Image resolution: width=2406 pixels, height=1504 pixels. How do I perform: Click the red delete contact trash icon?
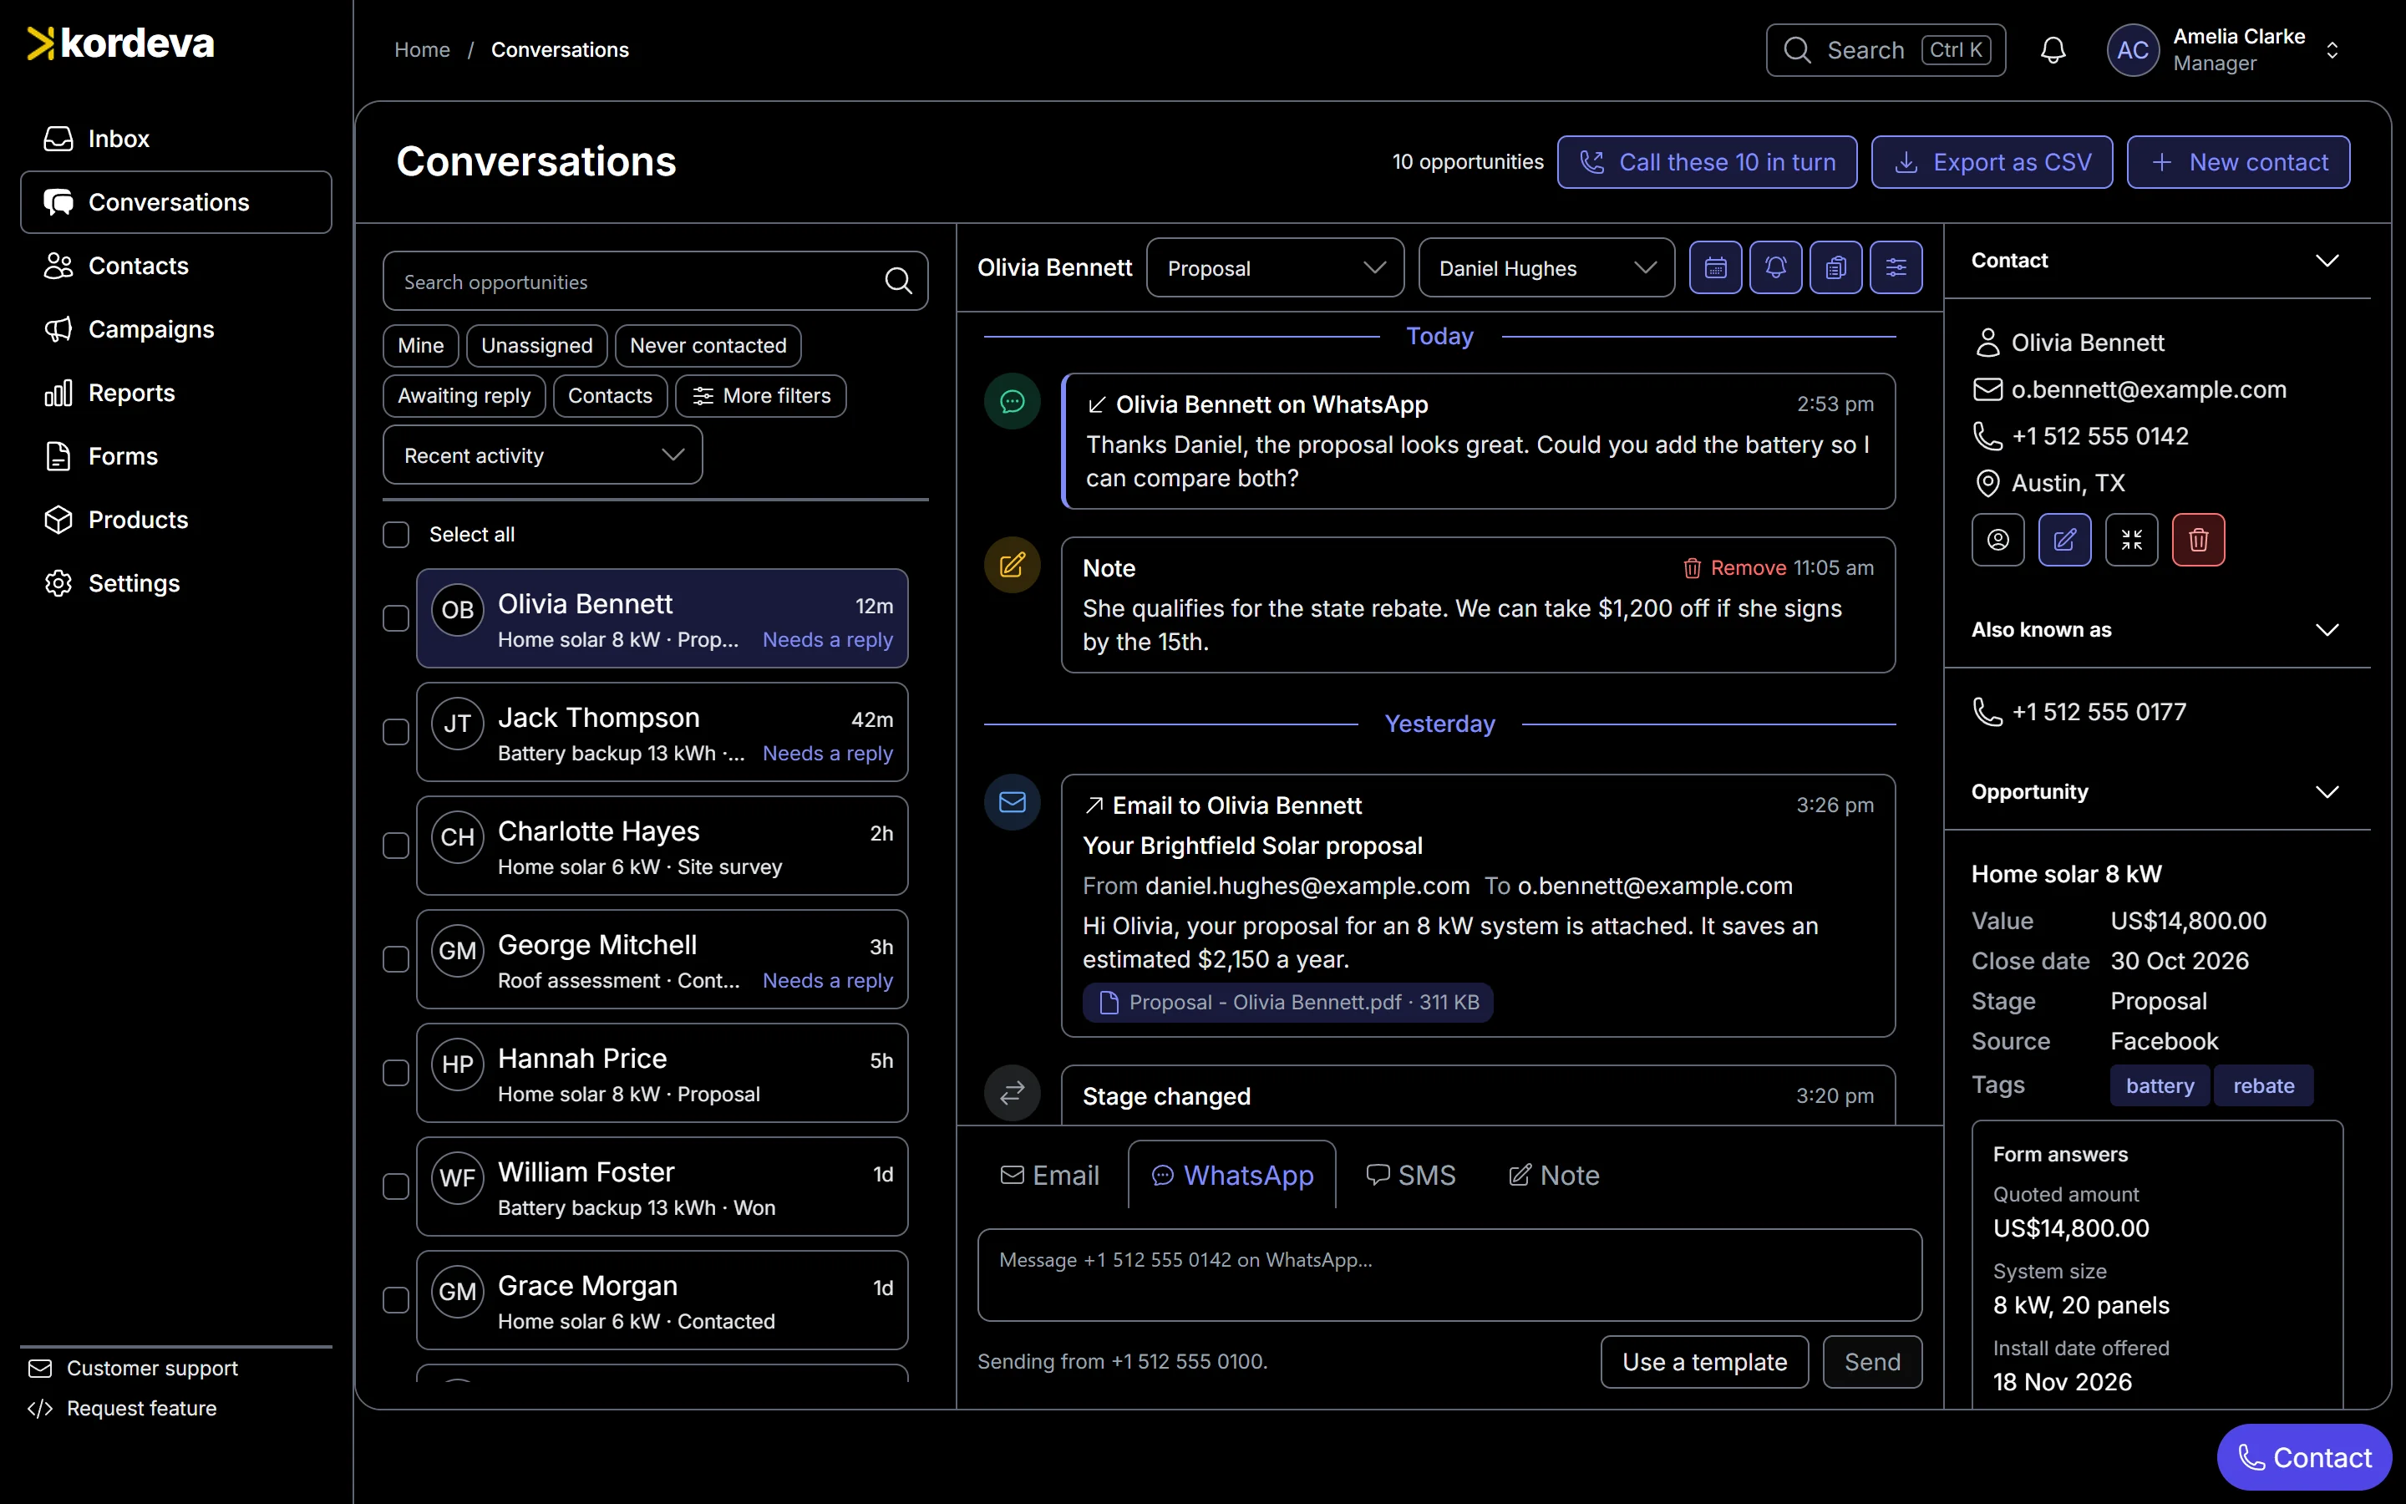[2198, 539]
